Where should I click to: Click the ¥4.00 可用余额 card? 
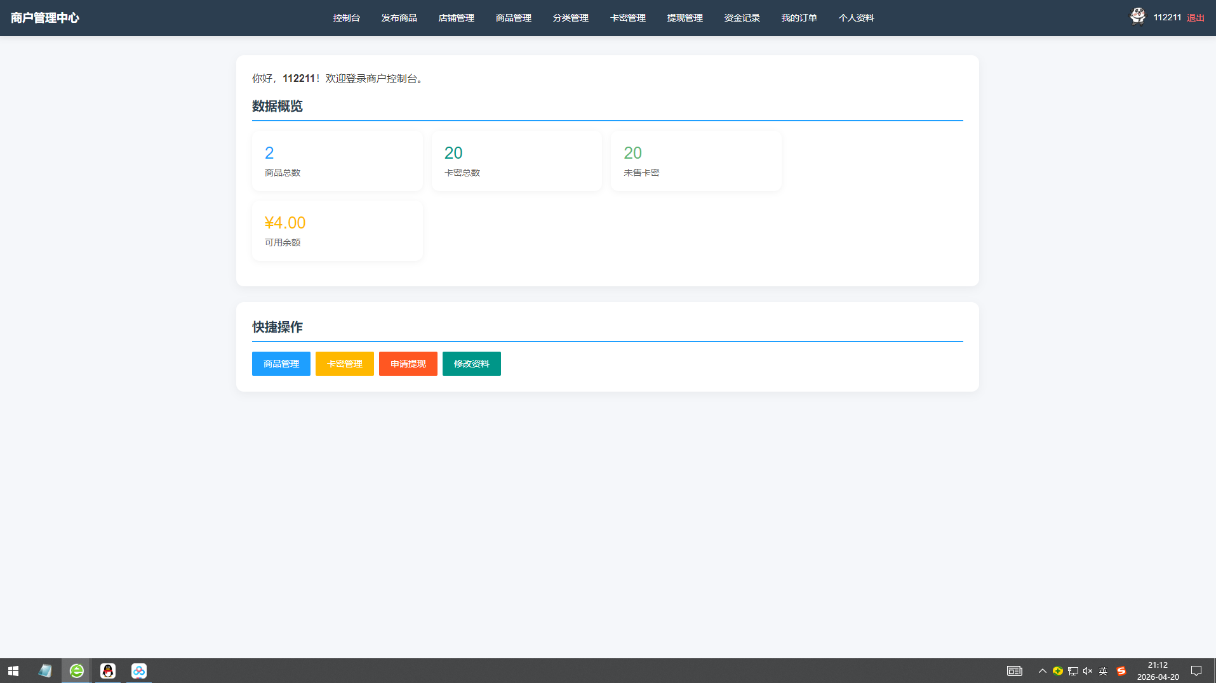337,231
